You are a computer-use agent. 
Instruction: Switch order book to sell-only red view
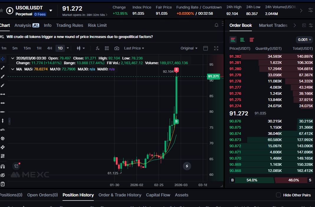pos(251,39)
